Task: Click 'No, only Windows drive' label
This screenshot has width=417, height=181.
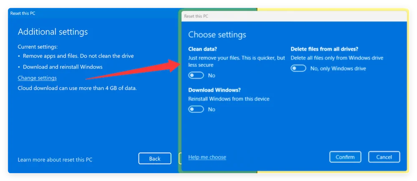Action: pyautogui.click(x=338, y=68)
